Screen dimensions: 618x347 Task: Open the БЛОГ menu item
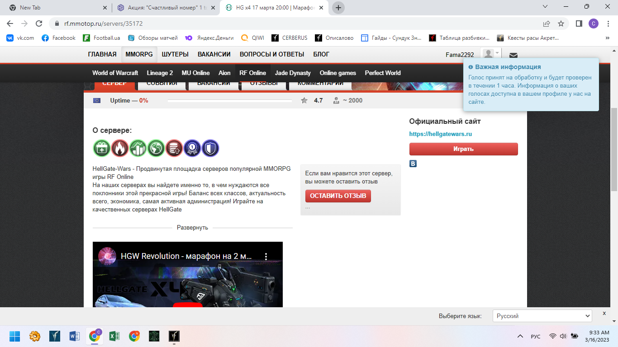pos(321,54)
